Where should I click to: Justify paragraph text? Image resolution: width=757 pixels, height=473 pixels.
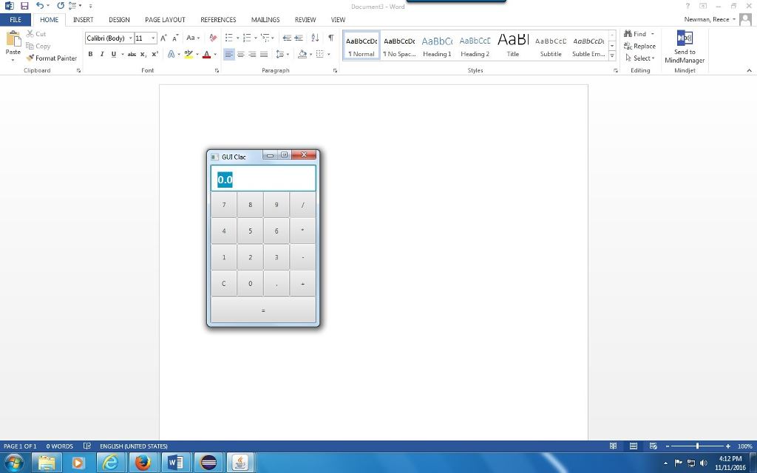[264, 54]
